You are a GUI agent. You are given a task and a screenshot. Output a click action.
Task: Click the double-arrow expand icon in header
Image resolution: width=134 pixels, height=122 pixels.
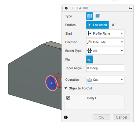tap(131, 8)
